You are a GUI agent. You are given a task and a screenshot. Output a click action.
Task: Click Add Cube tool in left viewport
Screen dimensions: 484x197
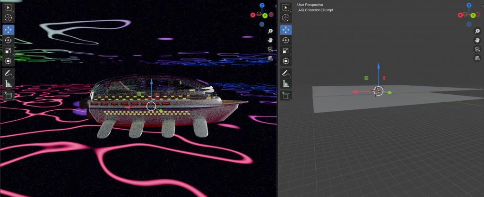[9, 96]
